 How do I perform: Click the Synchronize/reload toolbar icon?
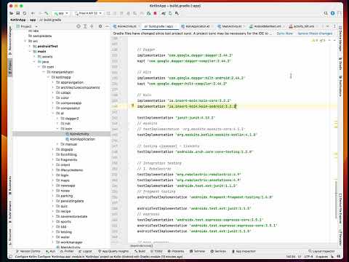click(x=25, y=13)
